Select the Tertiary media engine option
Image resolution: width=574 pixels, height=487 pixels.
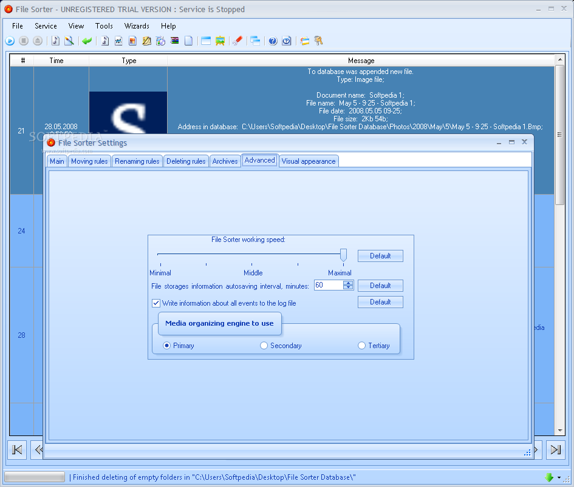361,346
